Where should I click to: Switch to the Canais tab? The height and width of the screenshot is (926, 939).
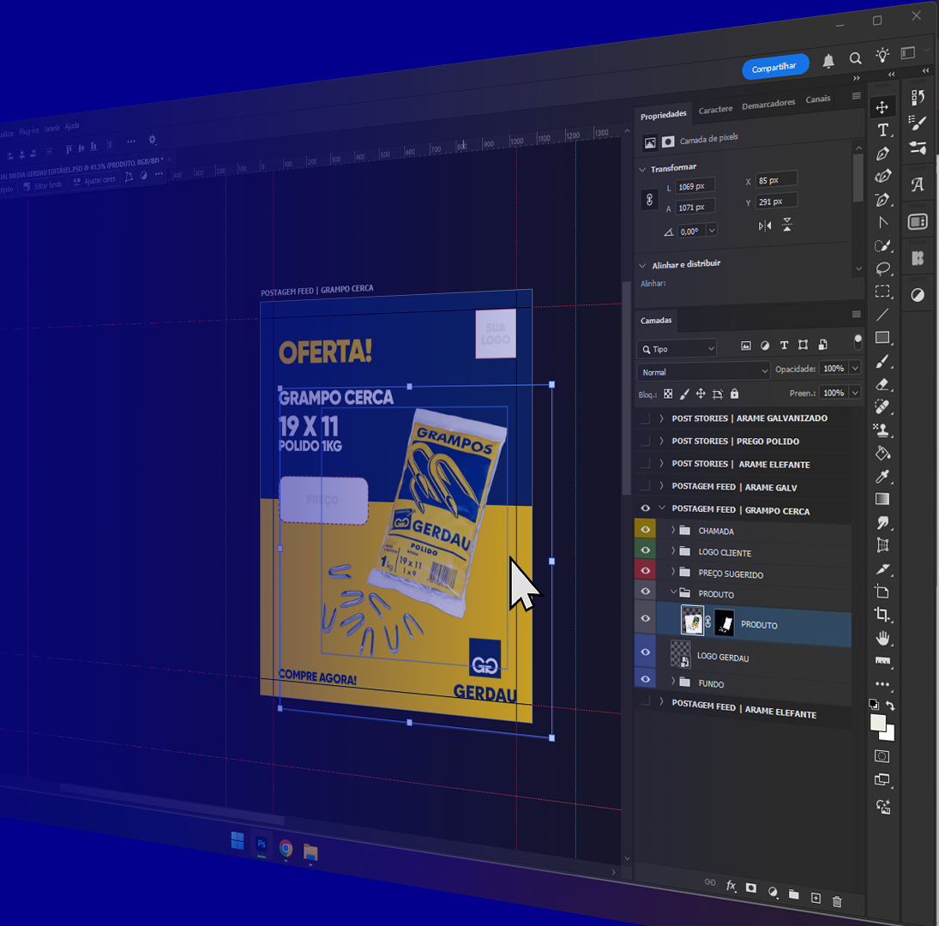818,99
